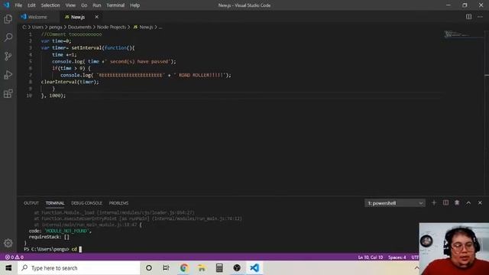Create a new terminal with plus icon
The height and width of the screenshot is (275, 489).
[434, 203]
